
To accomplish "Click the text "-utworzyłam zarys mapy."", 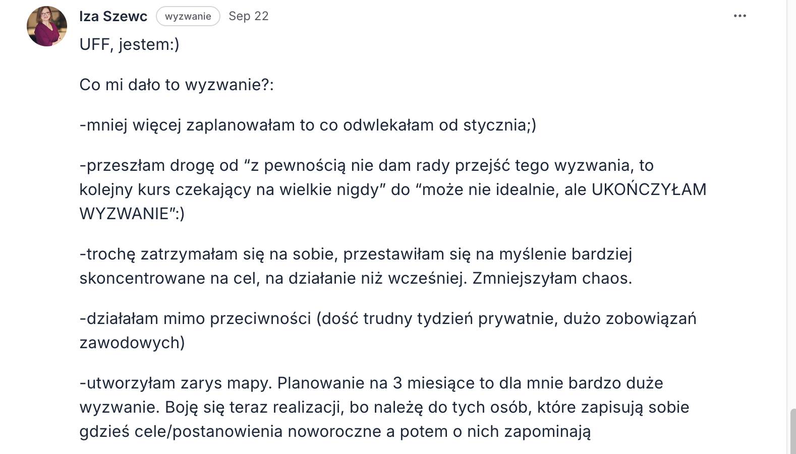I will (x=176, y=383).
